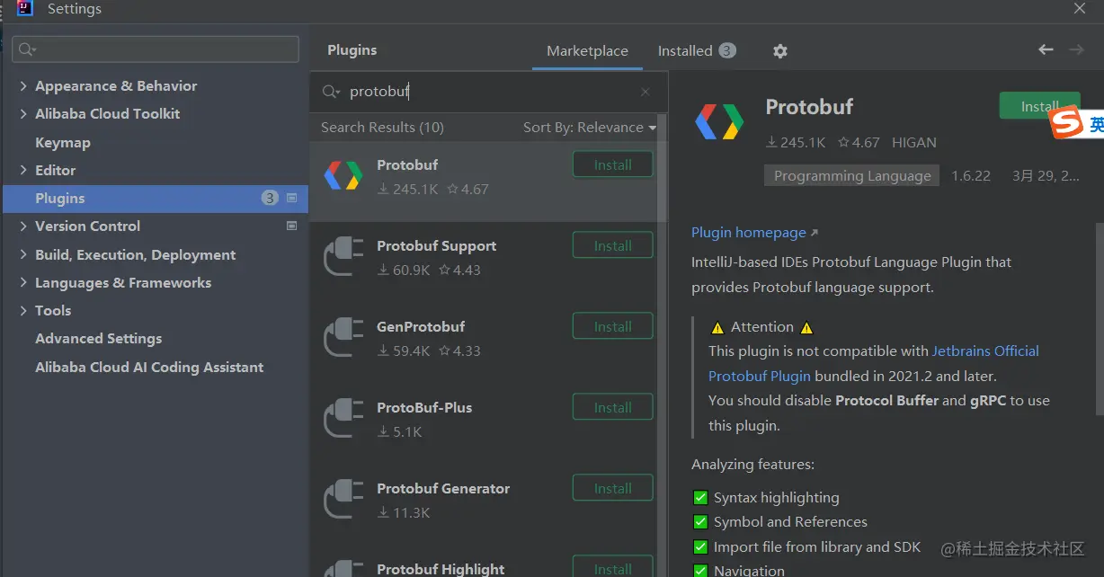Click the Version Control project-level icon
1104x577 pixels.
[x=291, y=226]
